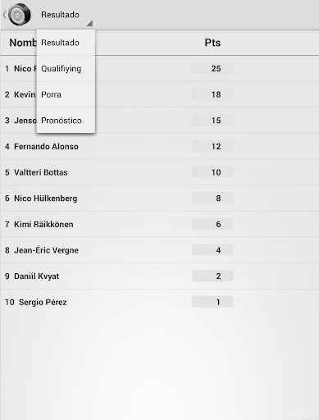Tap the back chevron beside tire icon

[4, 15]
